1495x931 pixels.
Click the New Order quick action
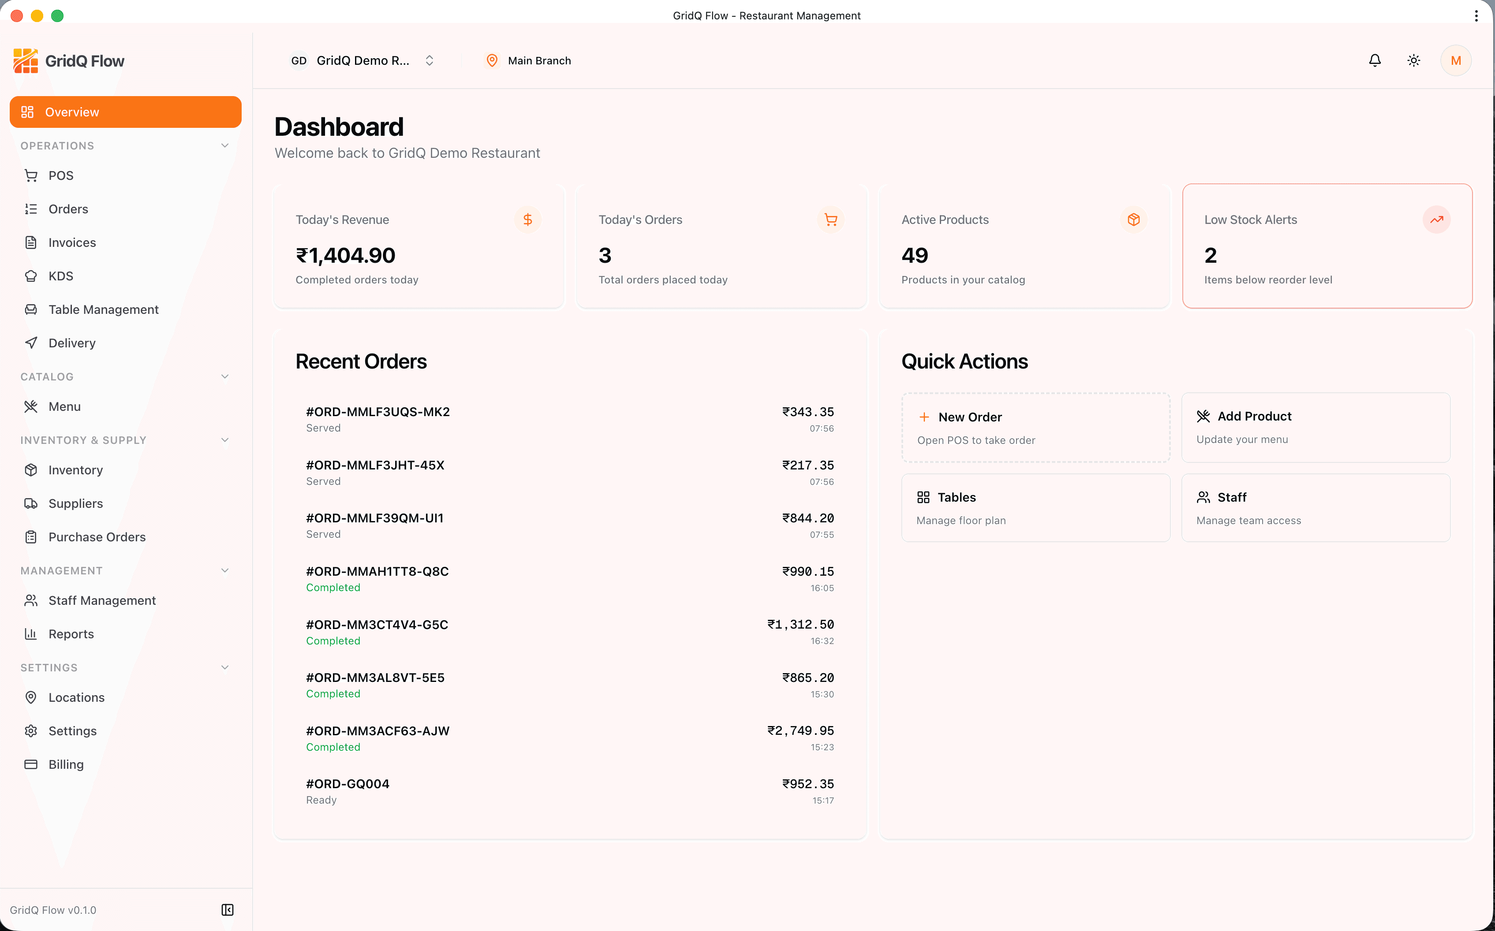[x=1034, y=427]
